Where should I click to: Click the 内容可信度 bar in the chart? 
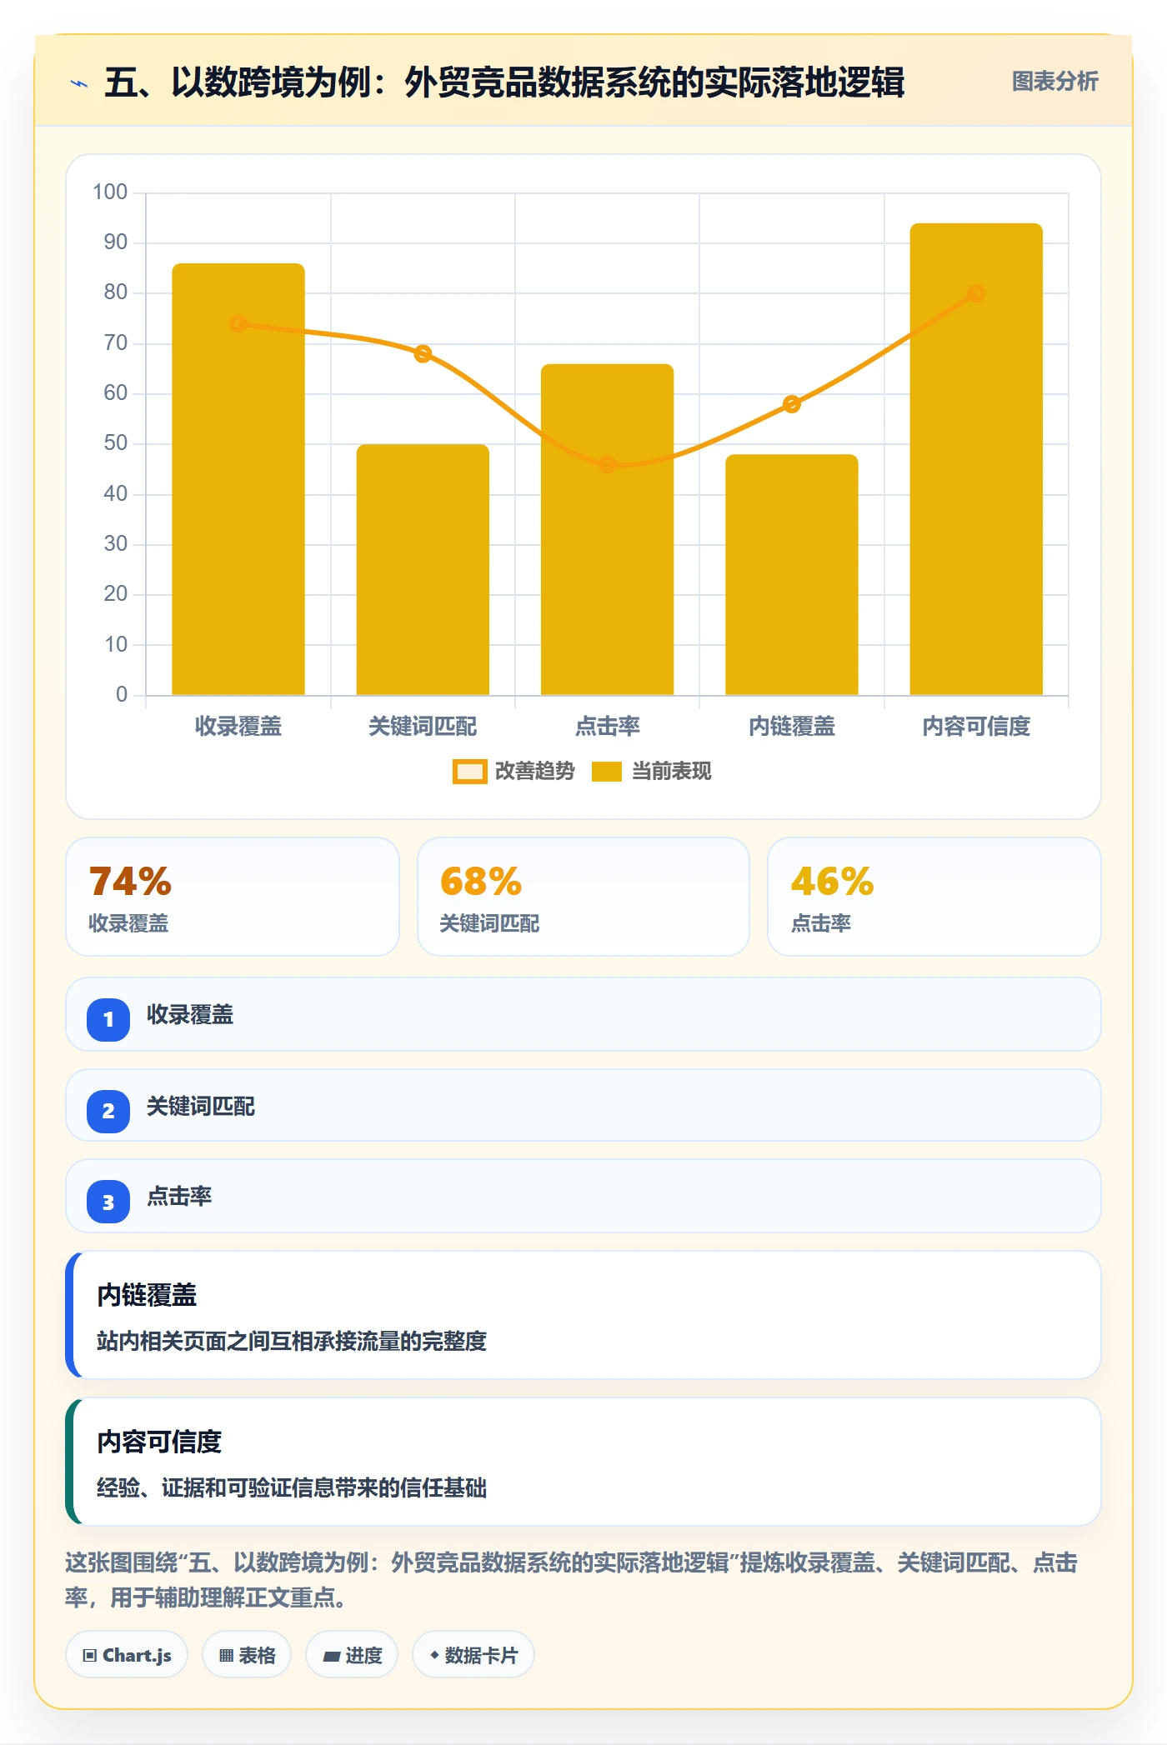coord(976,459)
